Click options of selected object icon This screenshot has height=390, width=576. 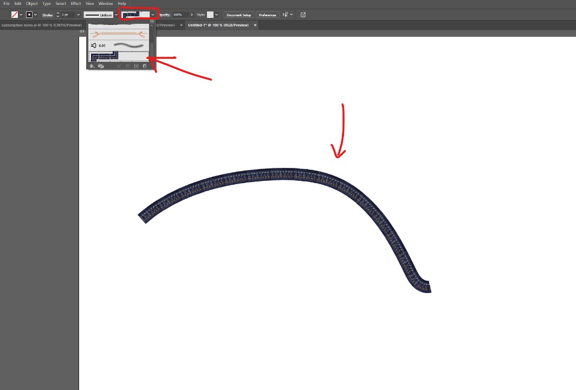(x=127, y=66)
